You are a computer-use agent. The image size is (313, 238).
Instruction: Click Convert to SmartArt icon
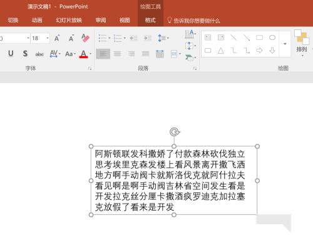point(190,57)
